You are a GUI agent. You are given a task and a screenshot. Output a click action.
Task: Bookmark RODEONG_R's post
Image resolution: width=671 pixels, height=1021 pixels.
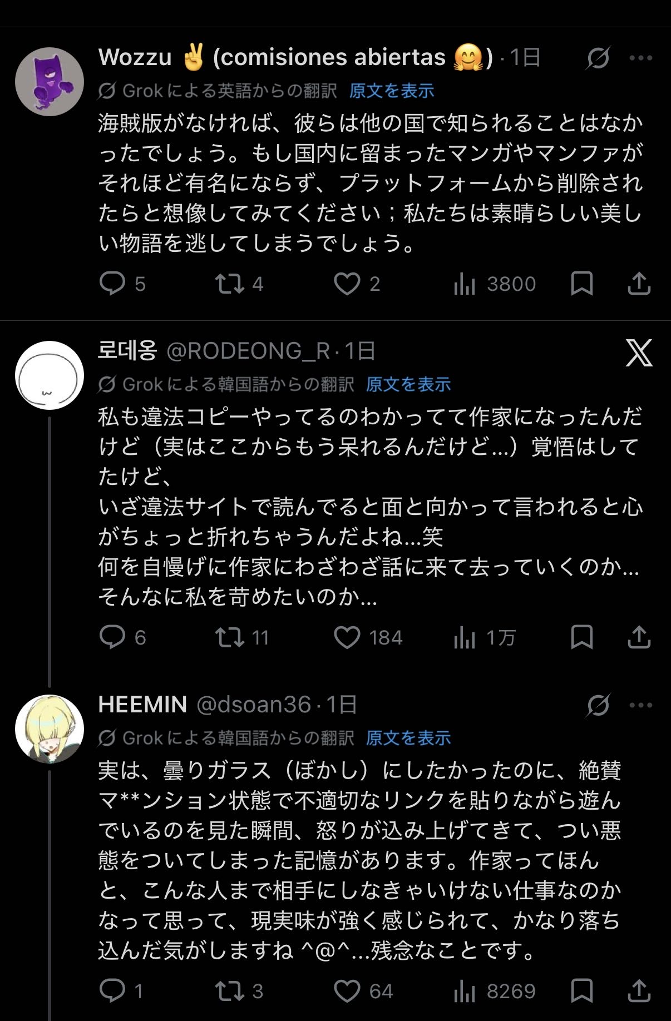pyautogui.click(x=582, y=637)
